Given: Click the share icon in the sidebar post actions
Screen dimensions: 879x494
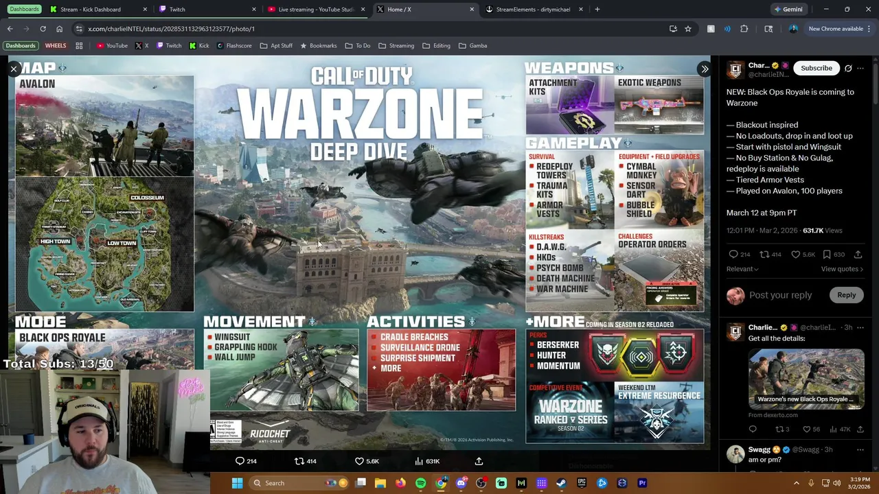Looking at the screenshot, I should 858,255.
